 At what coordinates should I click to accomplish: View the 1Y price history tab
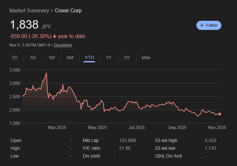[x=109, y=57]
